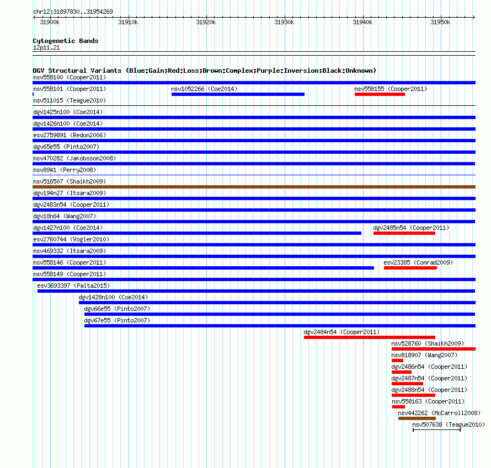Image resolution: width=491 pixels, height=468 pixels.
Task: Click the nsv558100 (Cooper2011) variant label
Action: 70,77
